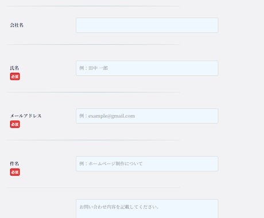Click the 必須 badge under 件名
The image size is (264, 218).
click(x=15, y=172)
